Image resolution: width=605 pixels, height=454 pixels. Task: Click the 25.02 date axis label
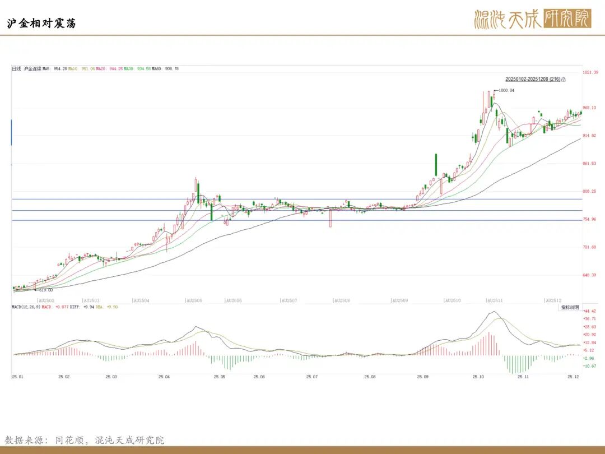coord(64,377)
